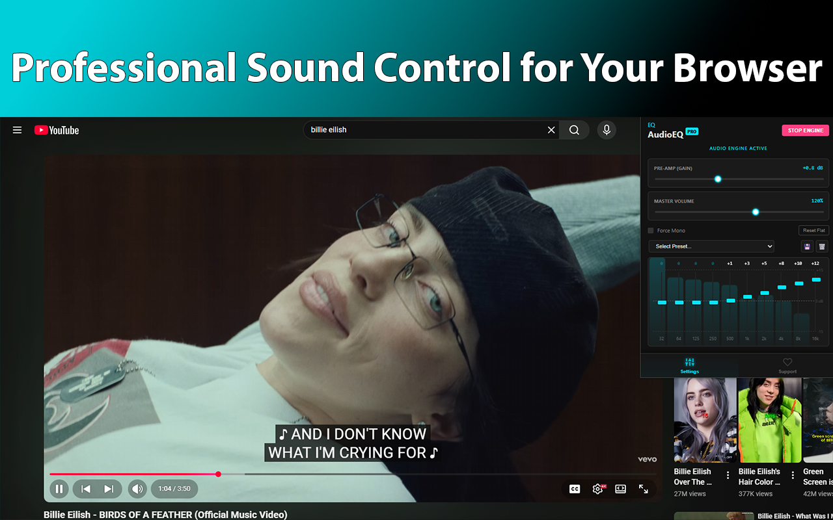Open the 'Green Screen' video thumbnail

coord(818,420)
